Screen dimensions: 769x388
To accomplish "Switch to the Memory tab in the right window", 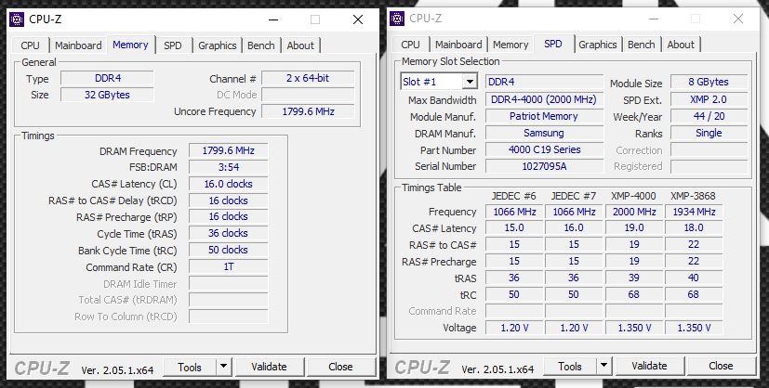I will pyautogui.click(x=510, y=45).
